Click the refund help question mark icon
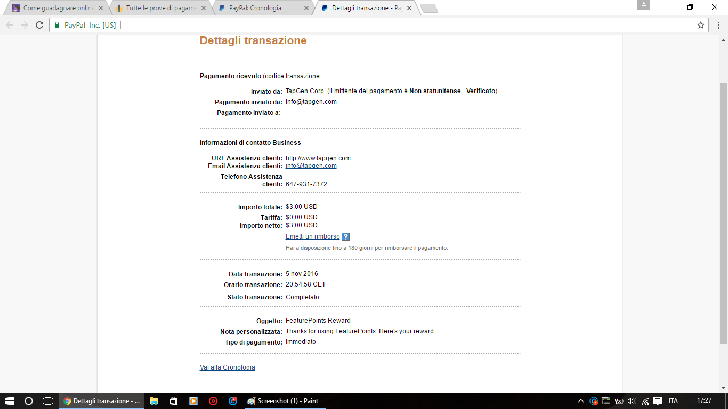Viewport: 728px width, 409px height. [345, 237]
